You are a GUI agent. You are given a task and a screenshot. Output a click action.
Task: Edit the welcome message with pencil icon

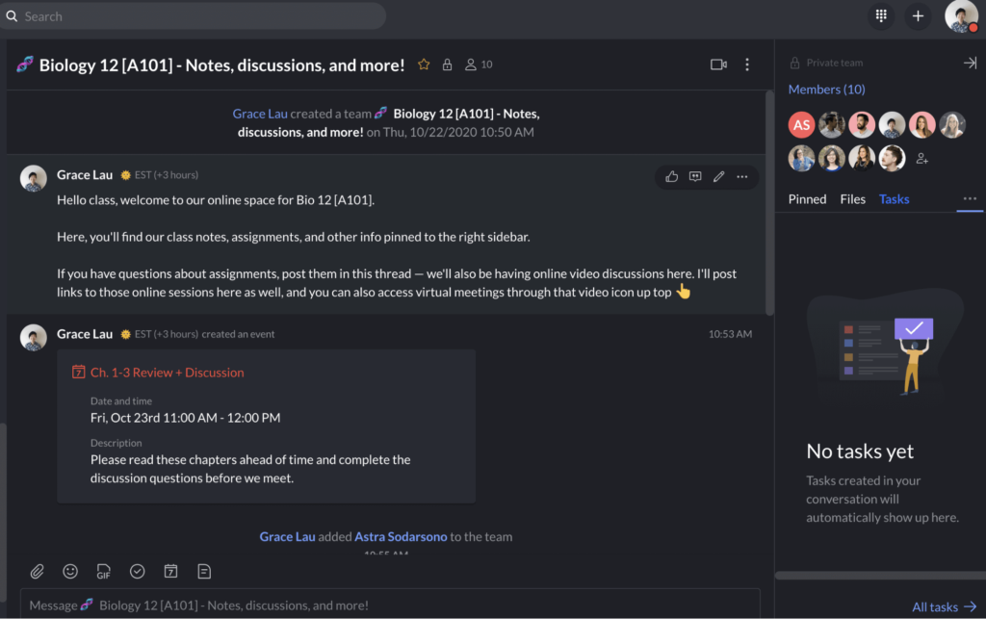coord(718,176)
